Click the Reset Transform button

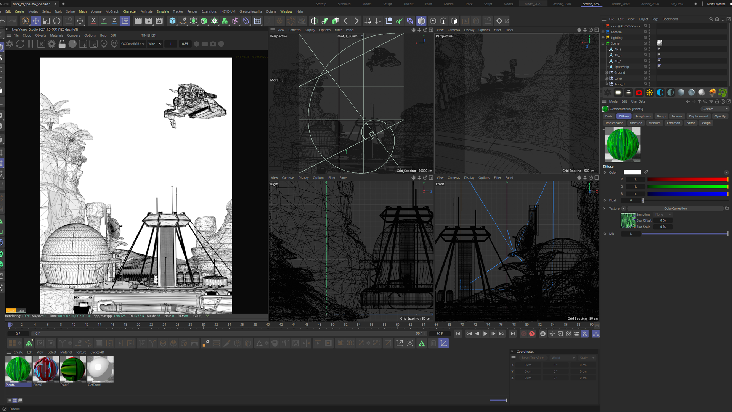coord(533,358)
